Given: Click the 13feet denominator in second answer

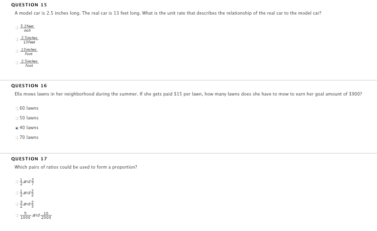Looking at the screenshot, I should pyautogui.click(x=29, y=42).
